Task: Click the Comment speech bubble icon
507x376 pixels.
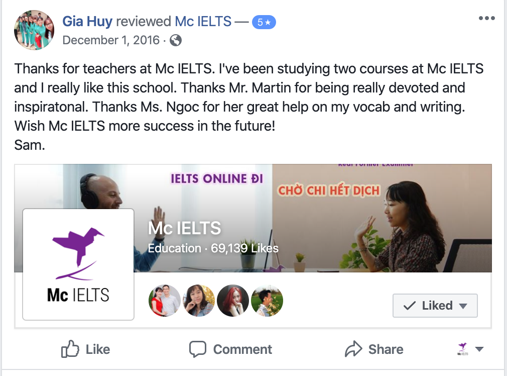Action: (x=198, y=349)
